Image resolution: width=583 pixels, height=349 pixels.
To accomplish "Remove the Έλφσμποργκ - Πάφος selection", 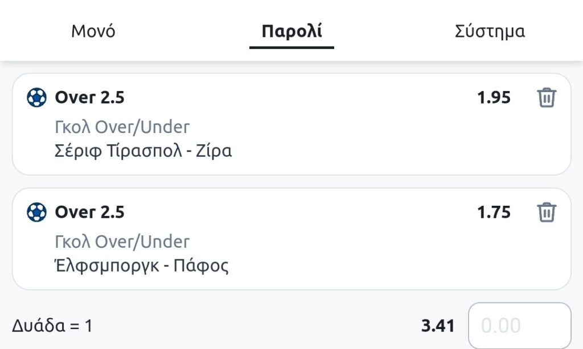I will coord(546,213).
